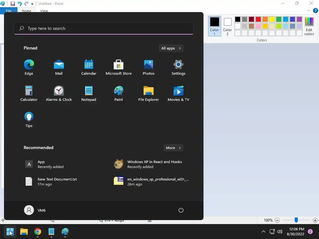Open File Explorer from pinned apps
Image resolution: width=319 pixels, height=239 pixels.
pyautogui.click(x=149, y=93)
